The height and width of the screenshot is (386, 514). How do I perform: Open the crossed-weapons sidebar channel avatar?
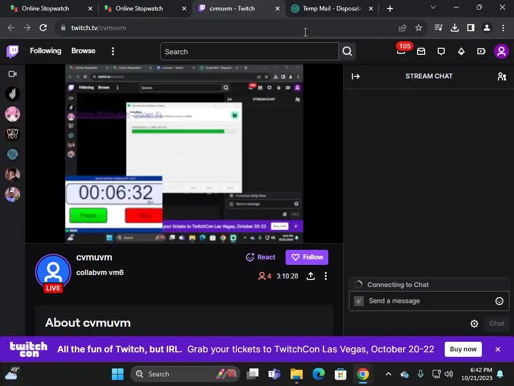(x=13, y=134)
